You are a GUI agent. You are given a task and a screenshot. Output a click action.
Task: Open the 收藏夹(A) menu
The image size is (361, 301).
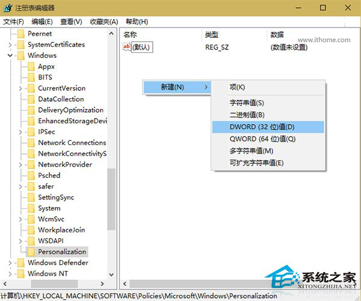[104, 22]
